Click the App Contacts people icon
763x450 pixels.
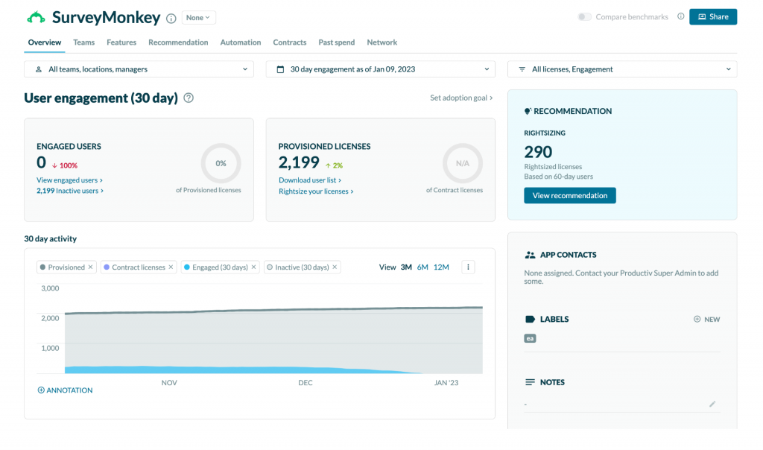[530, 255]
